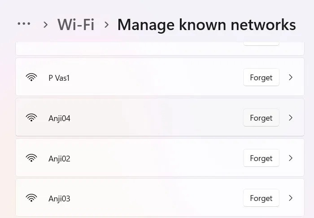The width and height of the screenshot is (314, 218).
Task: Select the Anji03 network name
Action: (60, 199)
